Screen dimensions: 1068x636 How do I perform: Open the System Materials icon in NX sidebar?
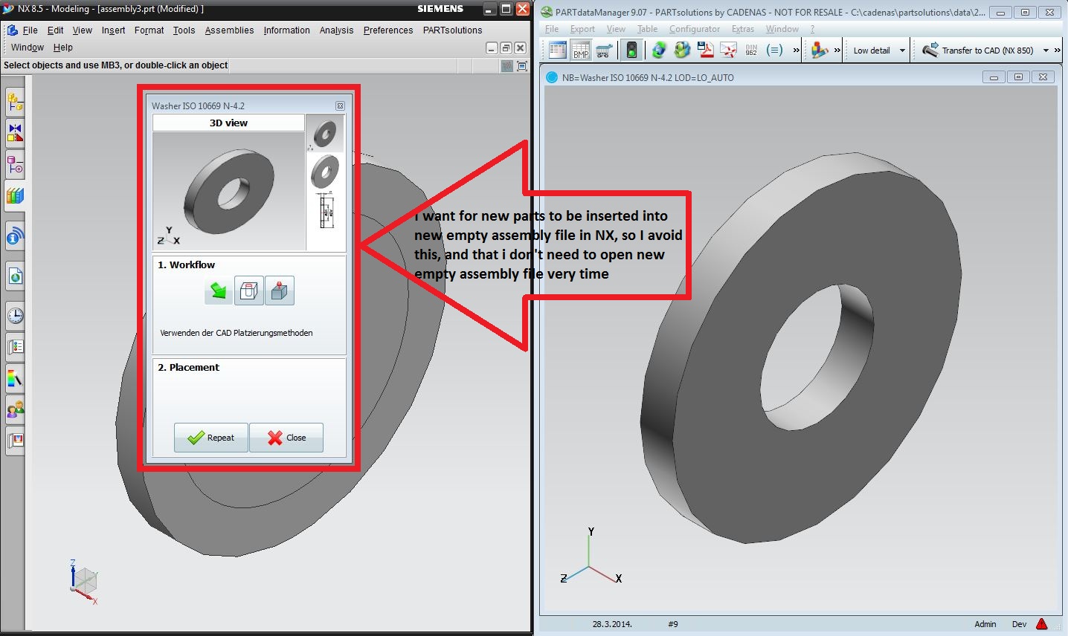[x=15, y=346]
